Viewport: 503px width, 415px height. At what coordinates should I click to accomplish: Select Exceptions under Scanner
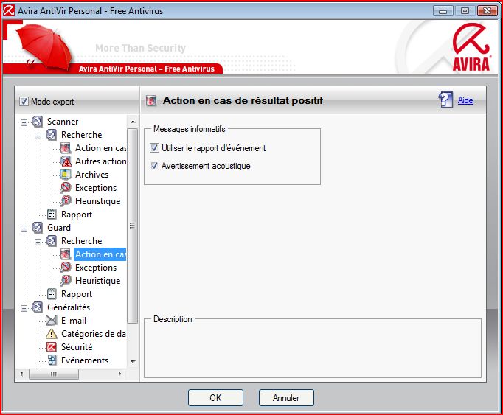(96, 188)
